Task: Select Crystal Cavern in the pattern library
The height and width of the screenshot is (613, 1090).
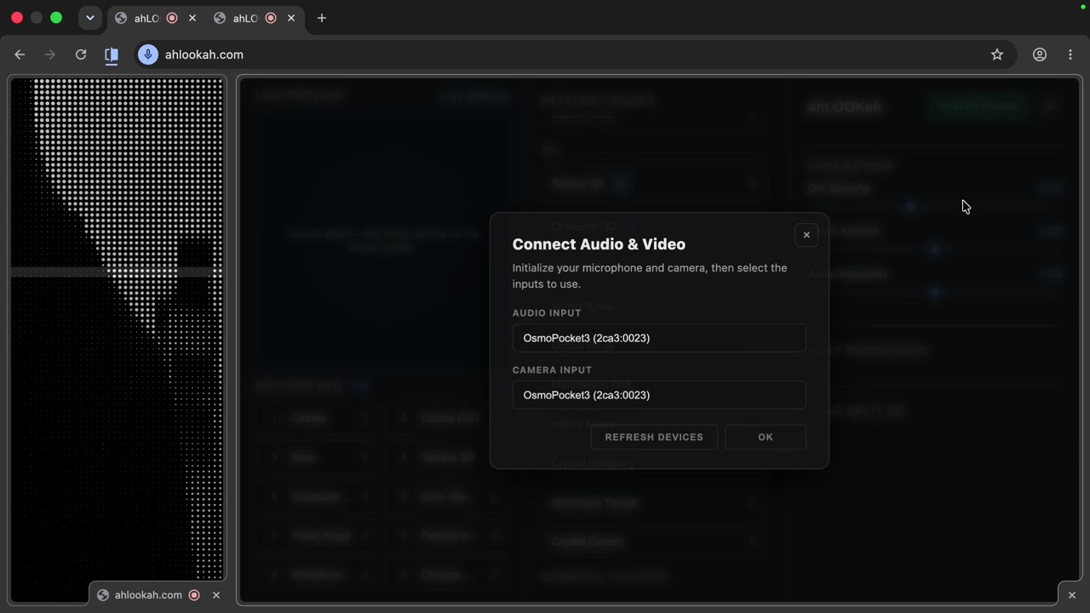Action: click(654, 541)
